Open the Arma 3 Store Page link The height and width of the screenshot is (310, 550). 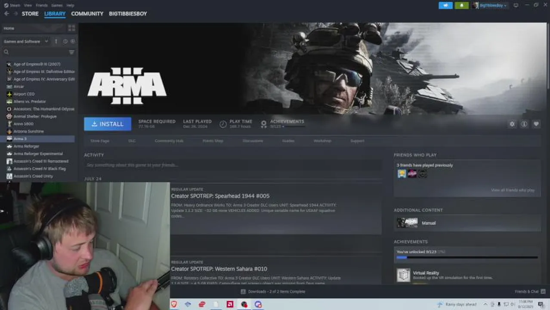(100, 141)
